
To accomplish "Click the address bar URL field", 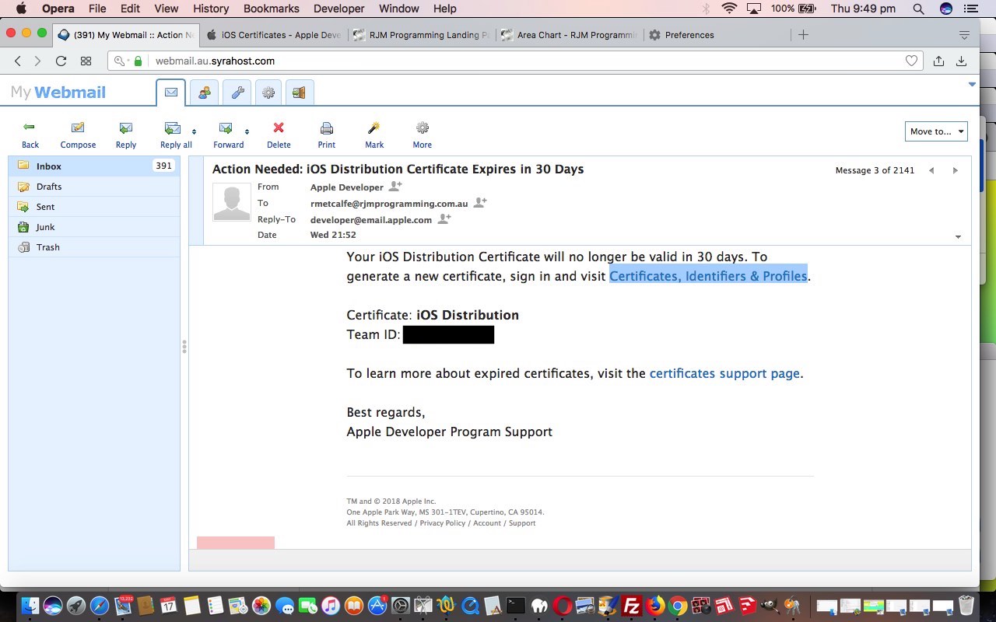I will pyautogui.click(x=514, y=61).
